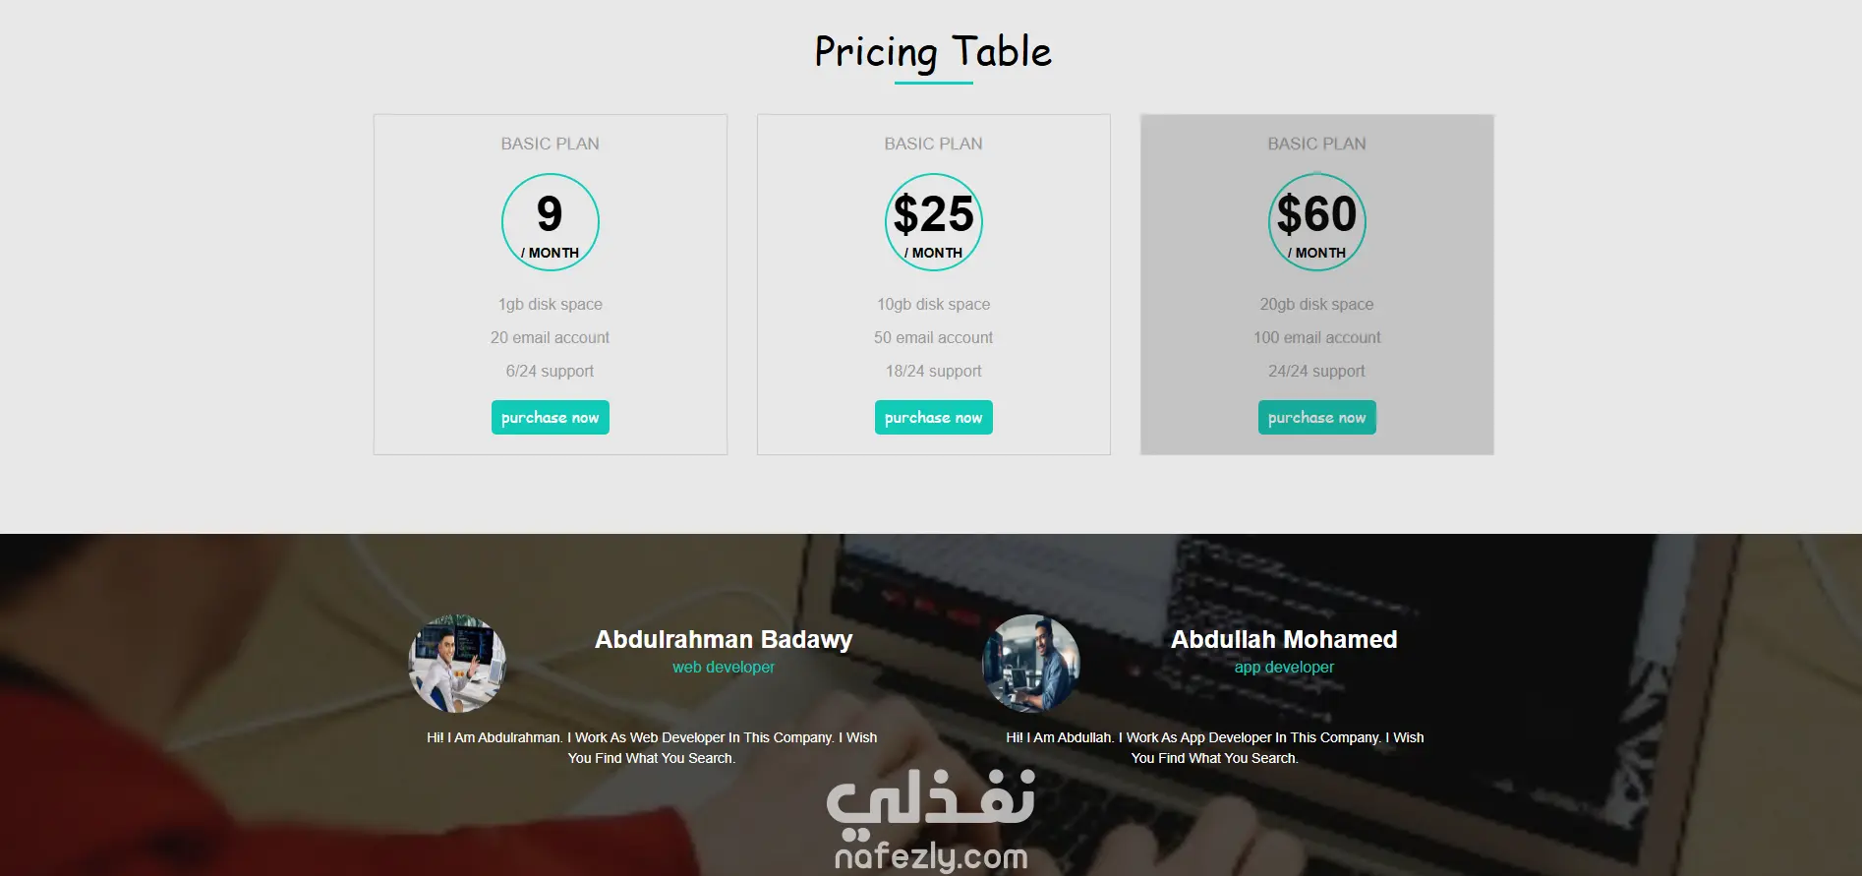The width and height of the screenshot is (1862, 876).
Task: Click the Pricing Table heading
Action: [933, 52]
